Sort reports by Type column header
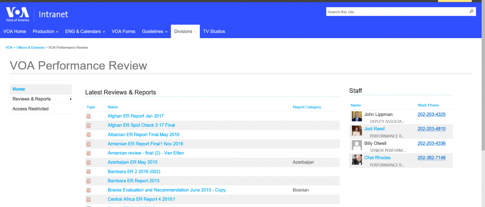This screenshot has height=207, width=485. (91, 107)
